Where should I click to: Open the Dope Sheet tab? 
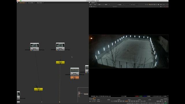(39, 3)
